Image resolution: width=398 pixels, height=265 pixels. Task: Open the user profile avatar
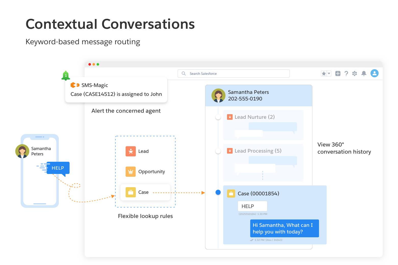[x=374, y=73]
